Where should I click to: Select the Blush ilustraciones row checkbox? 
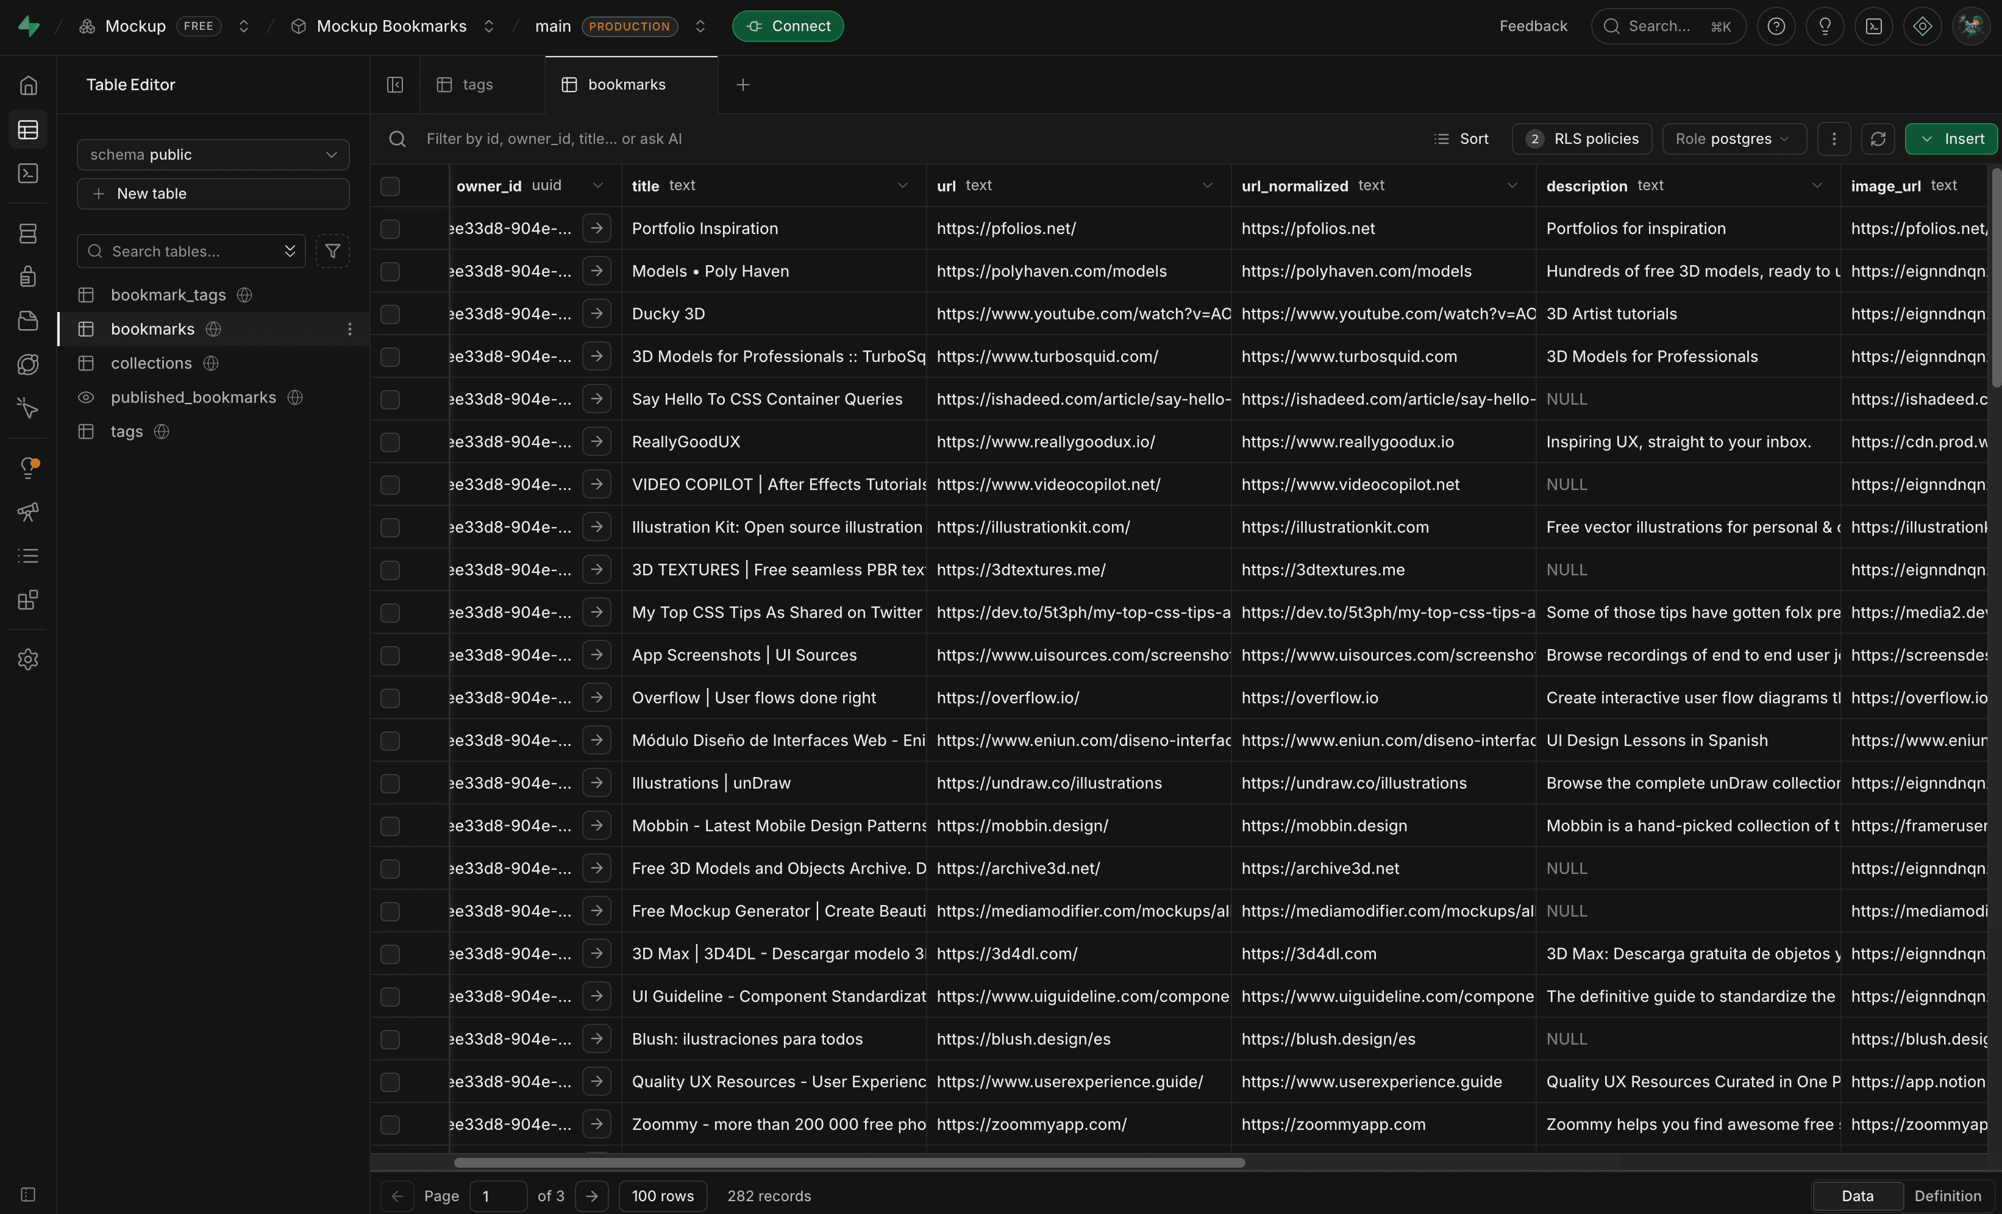click(x=390, y=1040)
